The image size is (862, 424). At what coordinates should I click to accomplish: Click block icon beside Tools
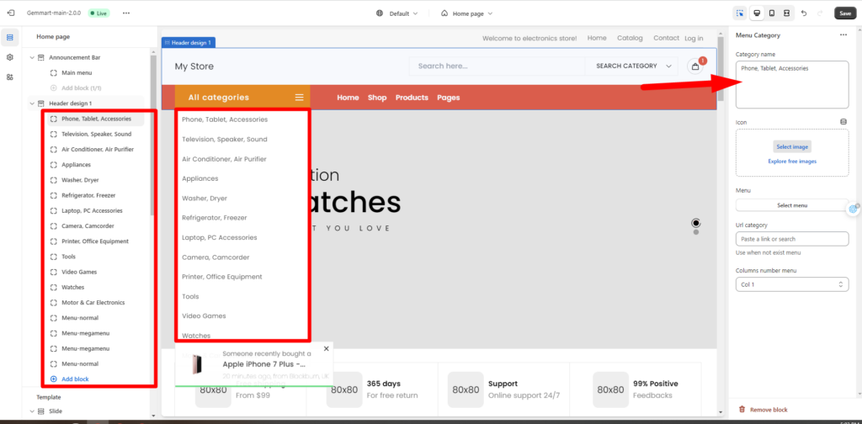pyautogui.click(x=53, y=257)
